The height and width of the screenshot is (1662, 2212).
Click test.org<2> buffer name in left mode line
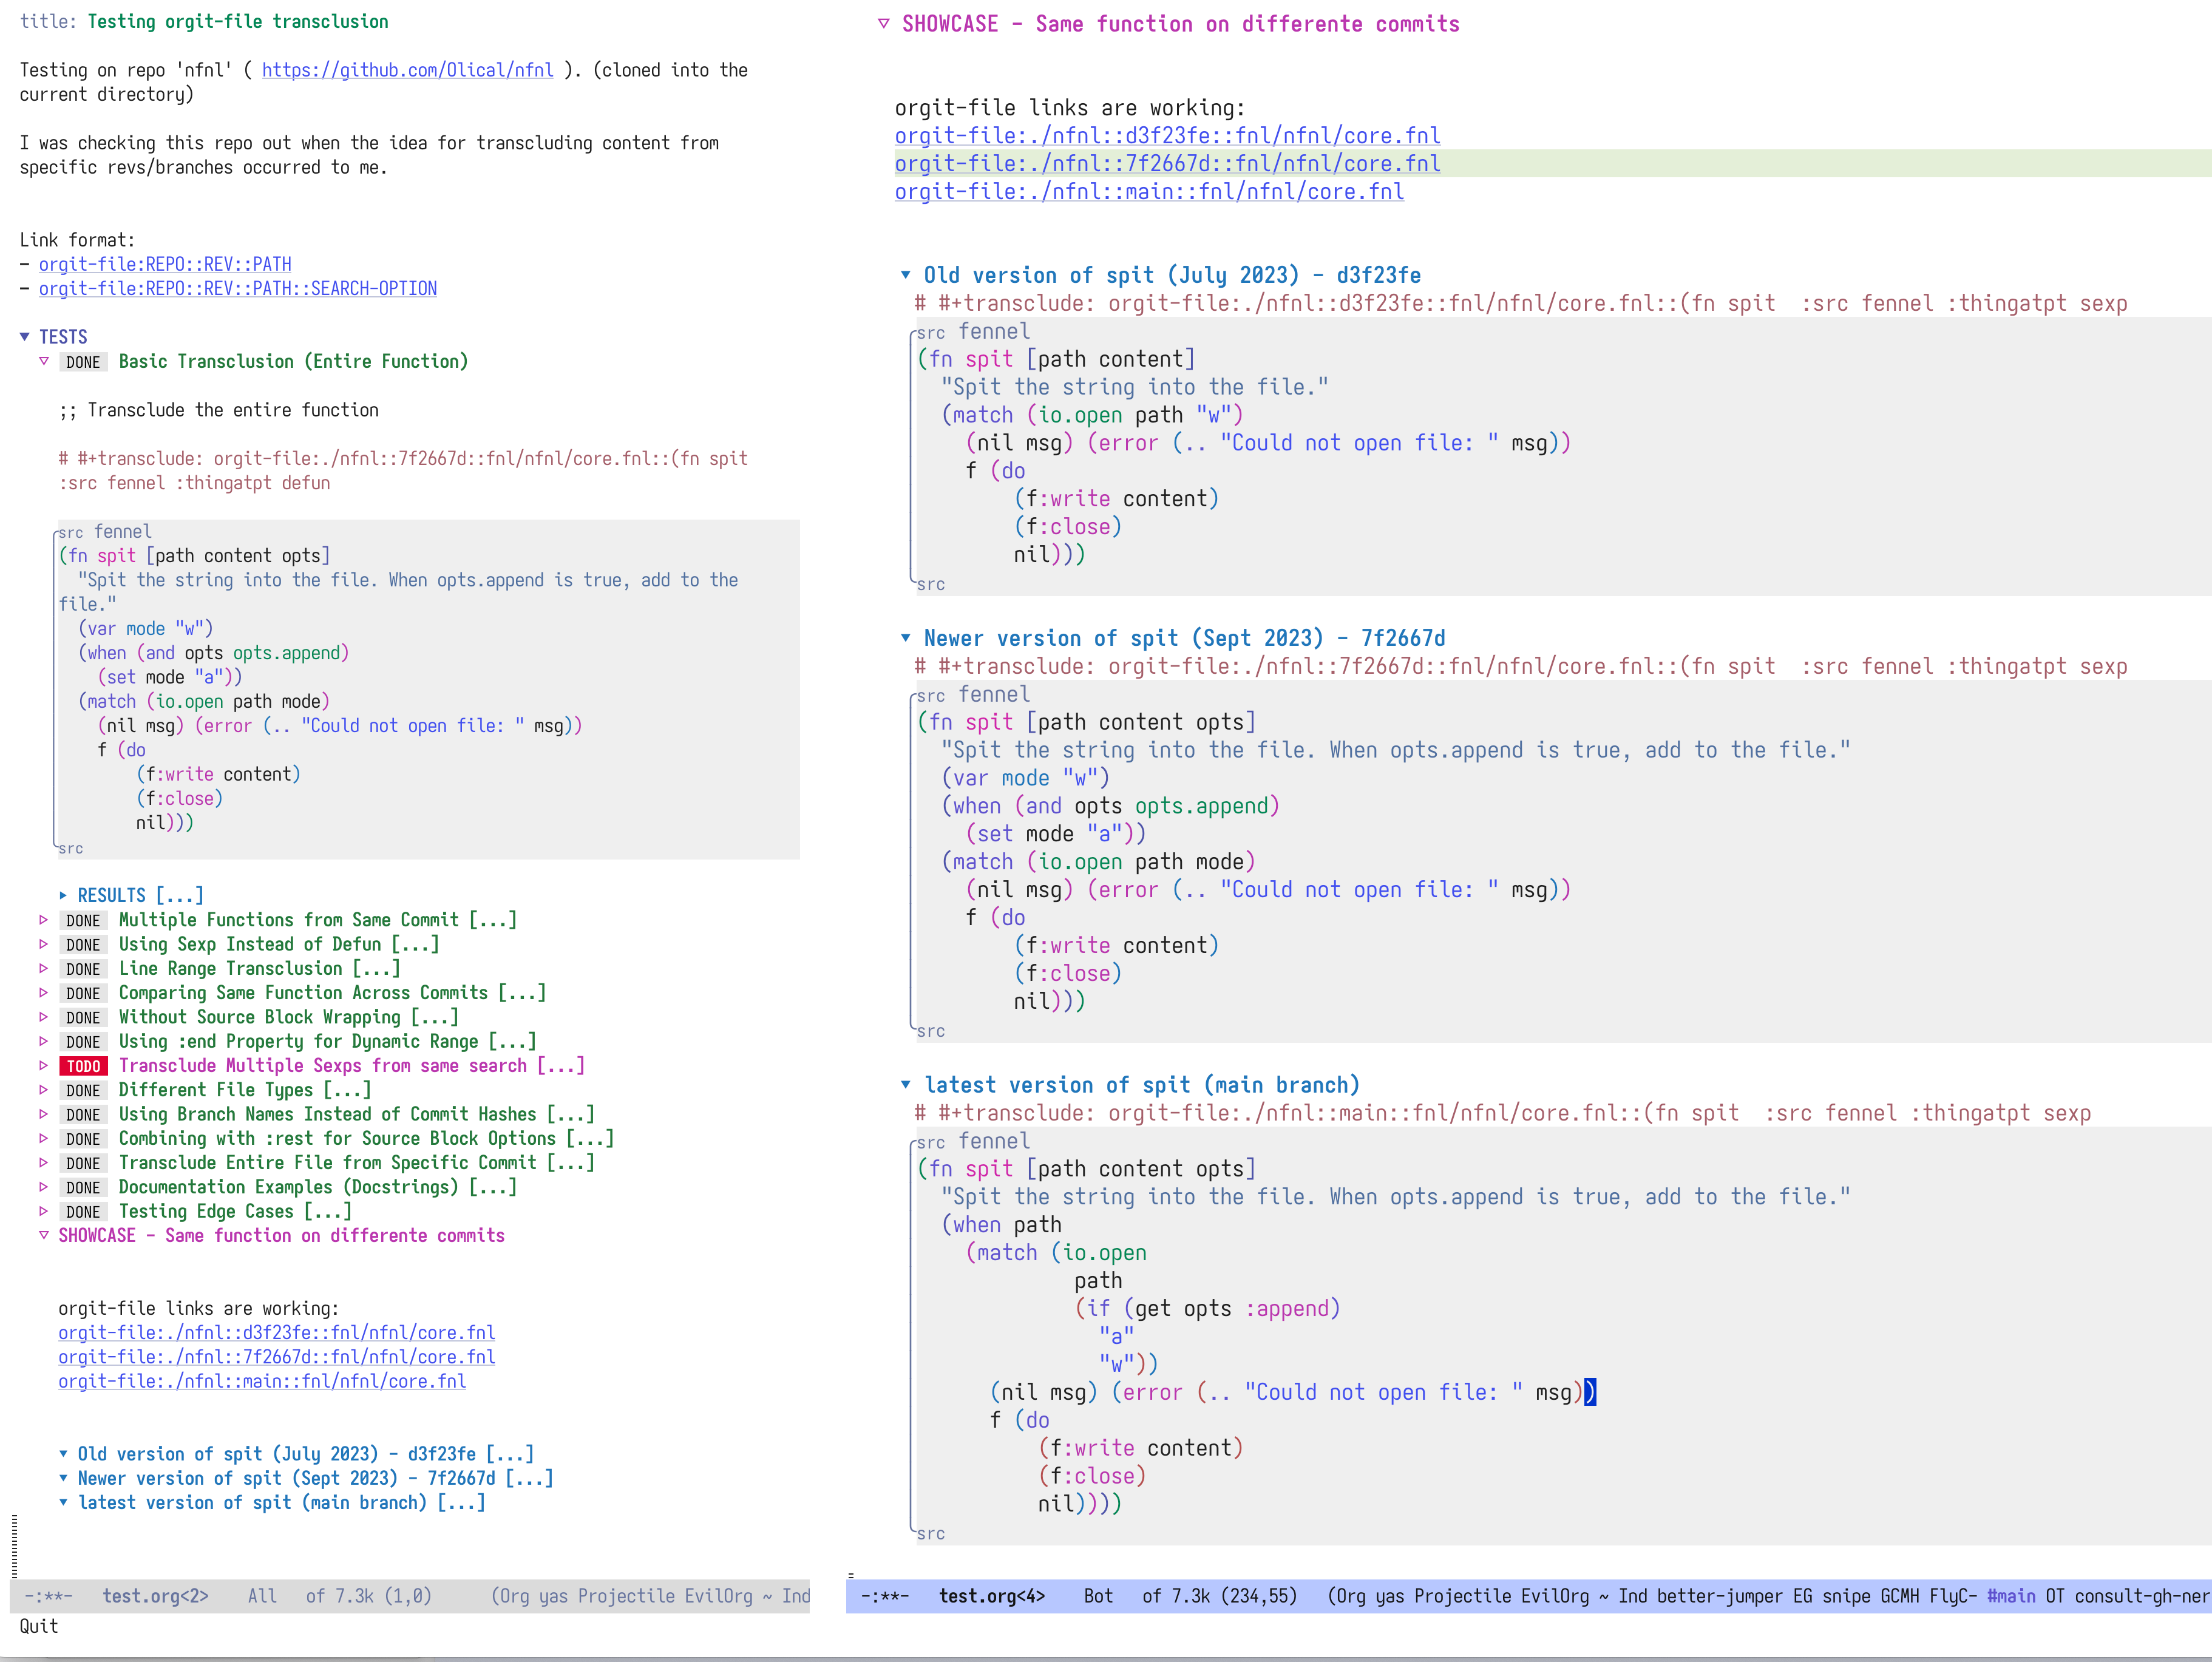155,1596
